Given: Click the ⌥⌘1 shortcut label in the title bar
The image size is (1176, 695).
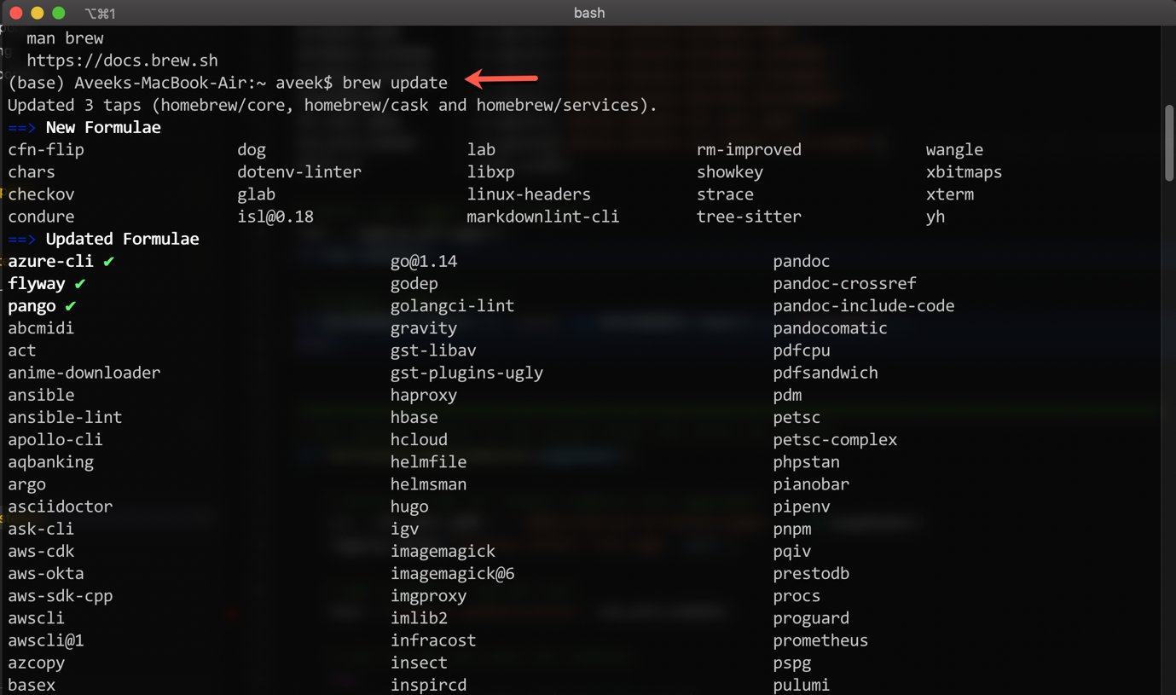Looking at the screenshot, I should pyautogui.click(x=100, y=14).
